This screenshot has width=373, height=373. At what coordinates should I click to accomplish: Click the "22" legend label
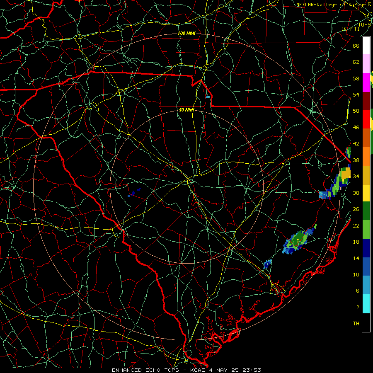point(356,225)
